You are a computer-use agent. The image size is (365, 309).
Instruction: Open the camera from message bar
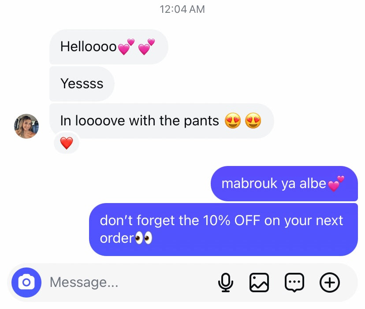(26, 282)
